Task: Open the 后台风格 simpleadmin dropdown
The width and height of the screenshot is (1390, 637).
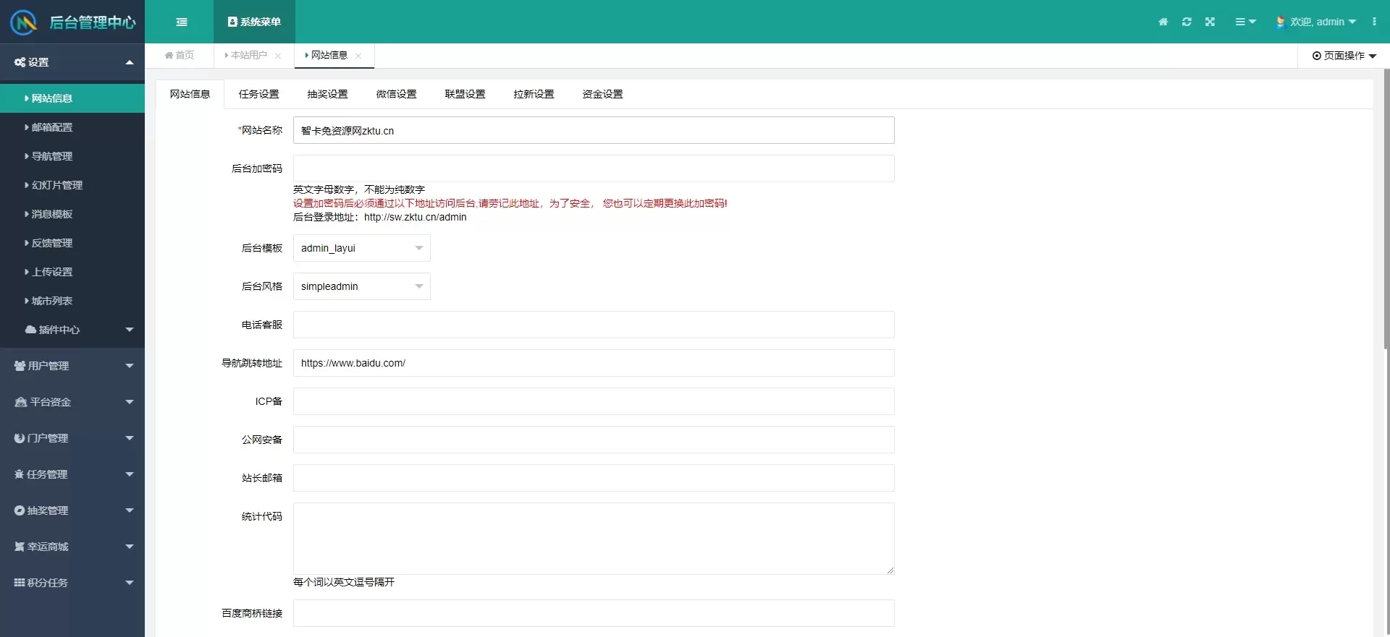Action: 361,286
